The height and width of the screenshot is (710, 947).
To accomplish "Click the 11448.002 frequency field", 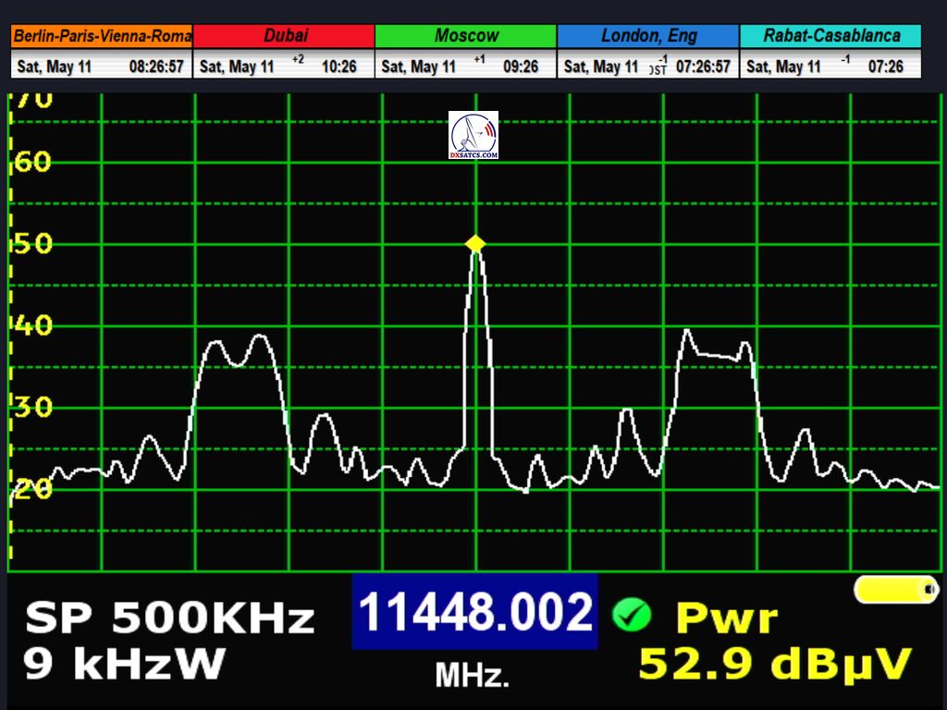I will click(474, 612).
